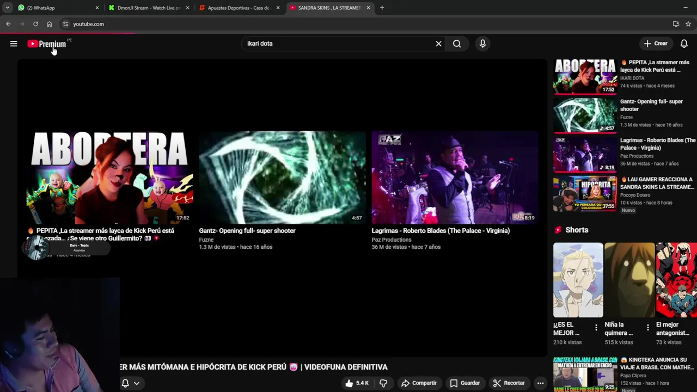Open more actions three-dot menu
The width and height of the screenshot is (697, 392).
tap(540, 383)
